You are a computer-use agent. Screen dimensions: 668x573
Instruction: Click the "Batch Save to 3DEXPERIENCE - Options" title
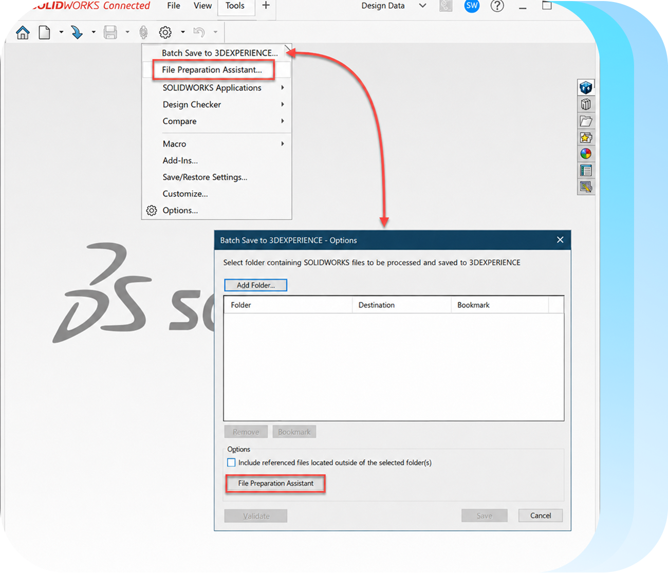coord(288,241)
